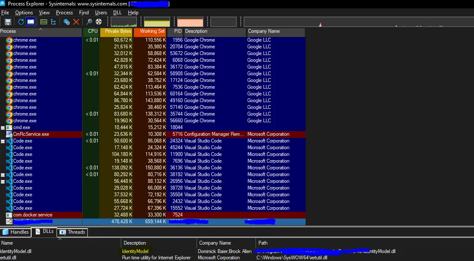Open the Help menu

tap(133, 13)
